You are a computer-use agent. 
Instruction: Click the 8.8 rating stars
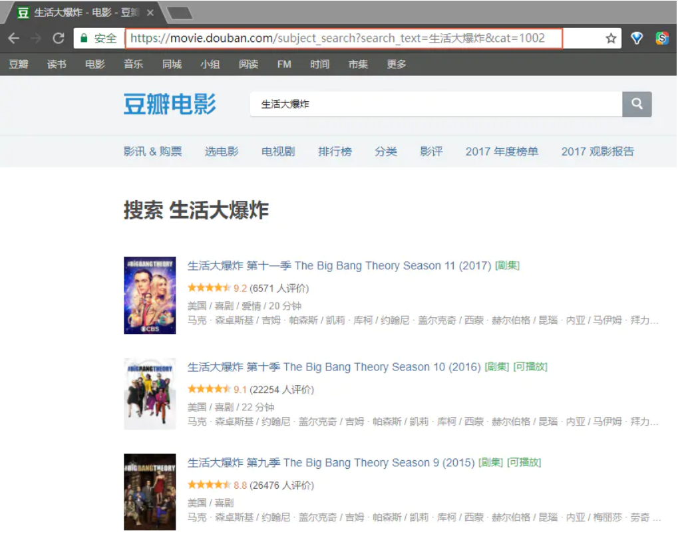click(x=209, y=485)
